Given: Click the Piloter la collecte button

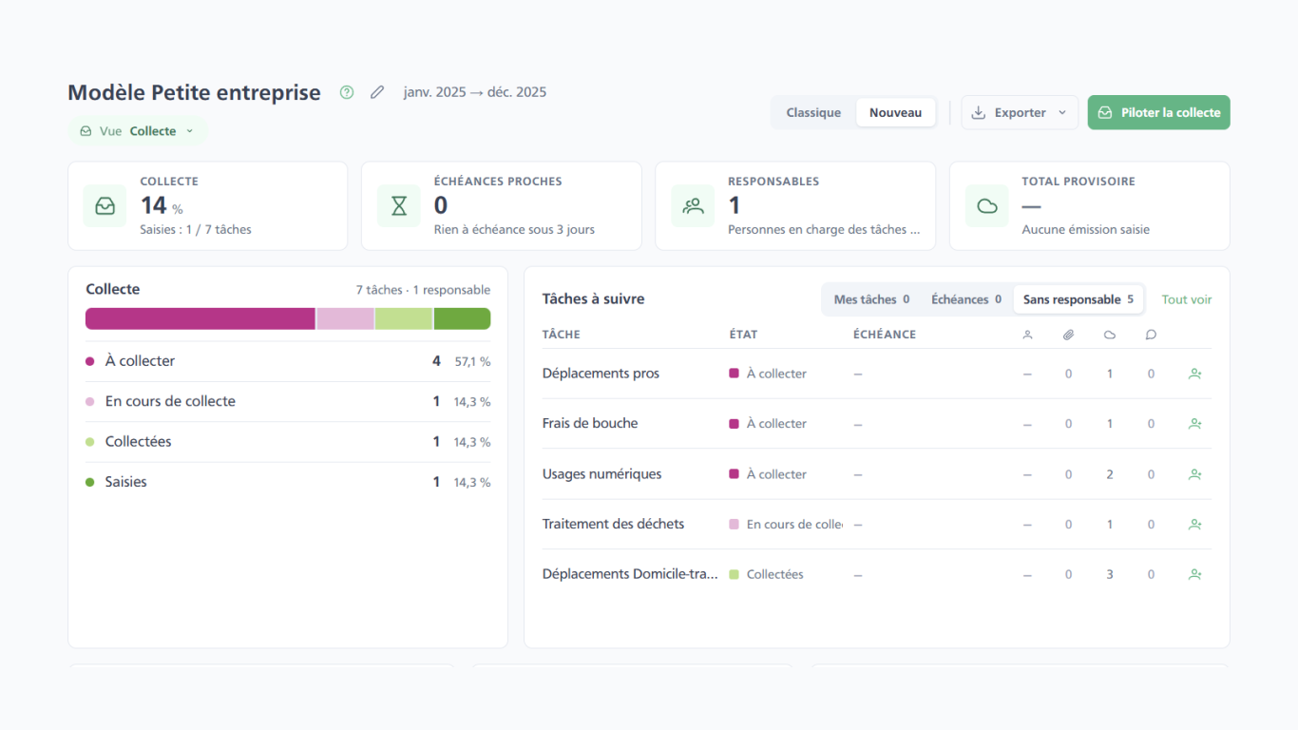Looking at the screenshot, I should pos(1159,112).
